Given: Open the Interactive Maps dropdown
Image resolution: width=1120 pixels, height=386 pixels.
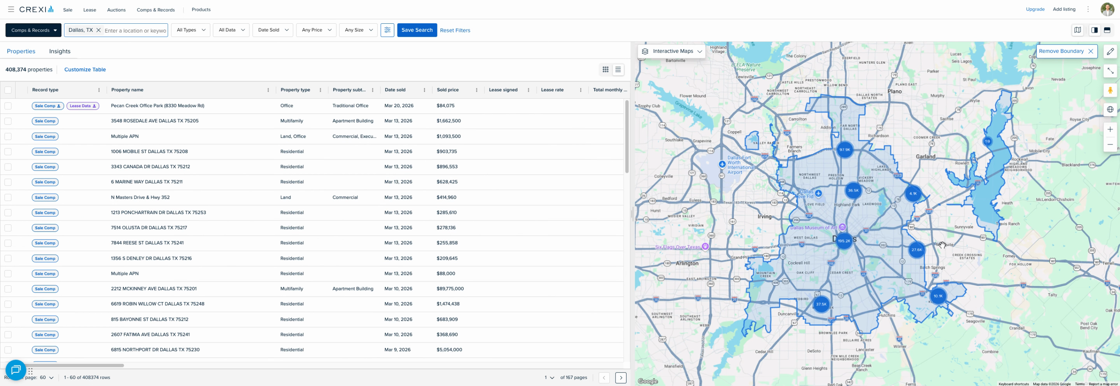Looking at the screenshot, I should pyautogui.click(x=672, y=51).
